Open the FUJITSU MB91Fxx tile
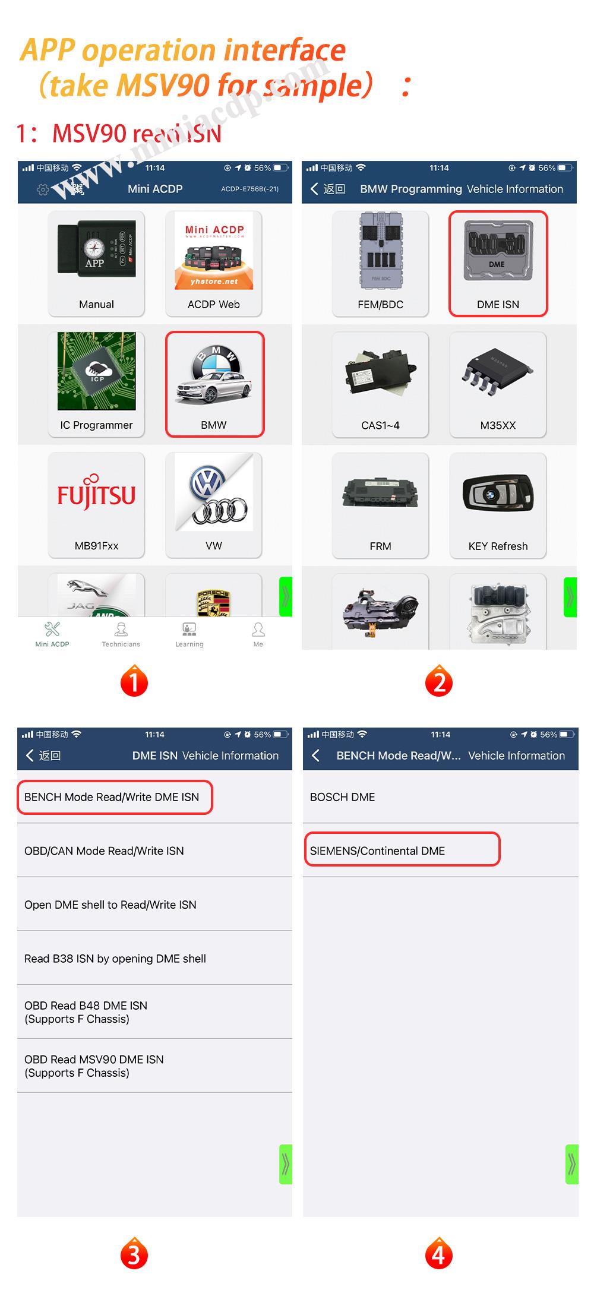This screenshot has width=594, height=1290. pyautogui.click(x=96, y=505)
